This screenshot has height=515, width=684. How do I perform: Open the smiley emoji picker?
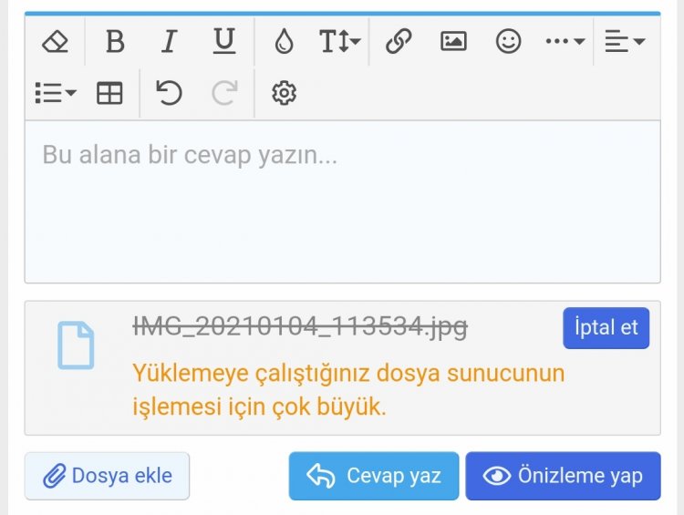point(508,41)
